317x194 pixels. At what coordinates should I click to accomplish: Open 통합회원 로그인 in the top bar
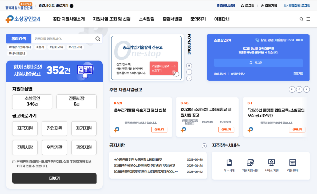(297, 6)
